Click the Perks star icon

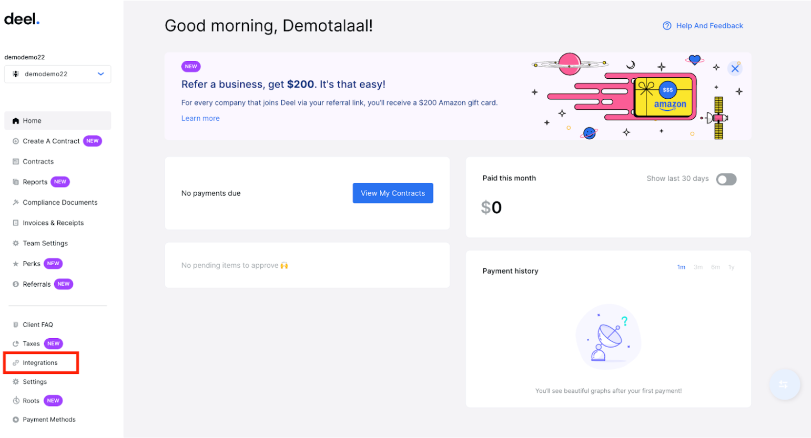coord(16,264)
